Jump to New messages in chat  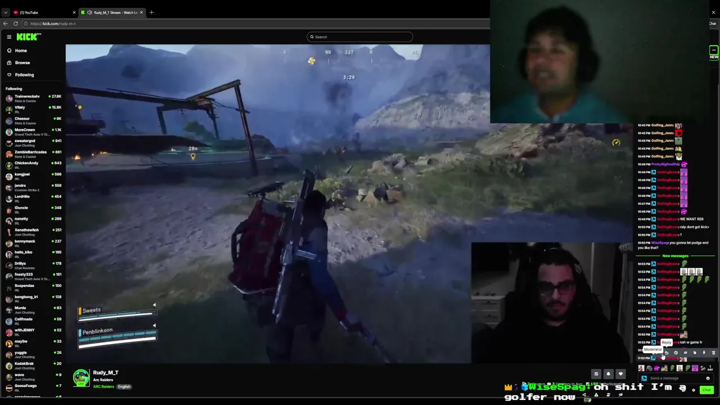[675, 256]
